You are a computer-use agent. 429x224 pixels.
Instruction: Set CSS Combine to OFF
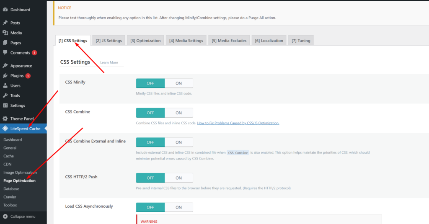(150, 113)
